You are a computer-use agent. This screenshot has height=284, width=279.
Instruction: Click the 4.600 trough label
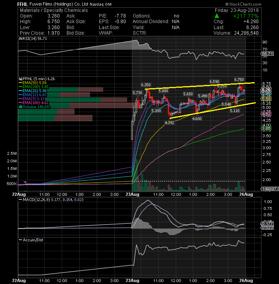197,119
